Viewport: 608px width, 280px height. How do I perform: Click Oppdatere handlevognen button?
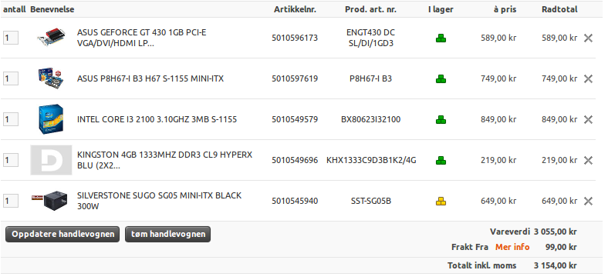[x=62, y=235]
